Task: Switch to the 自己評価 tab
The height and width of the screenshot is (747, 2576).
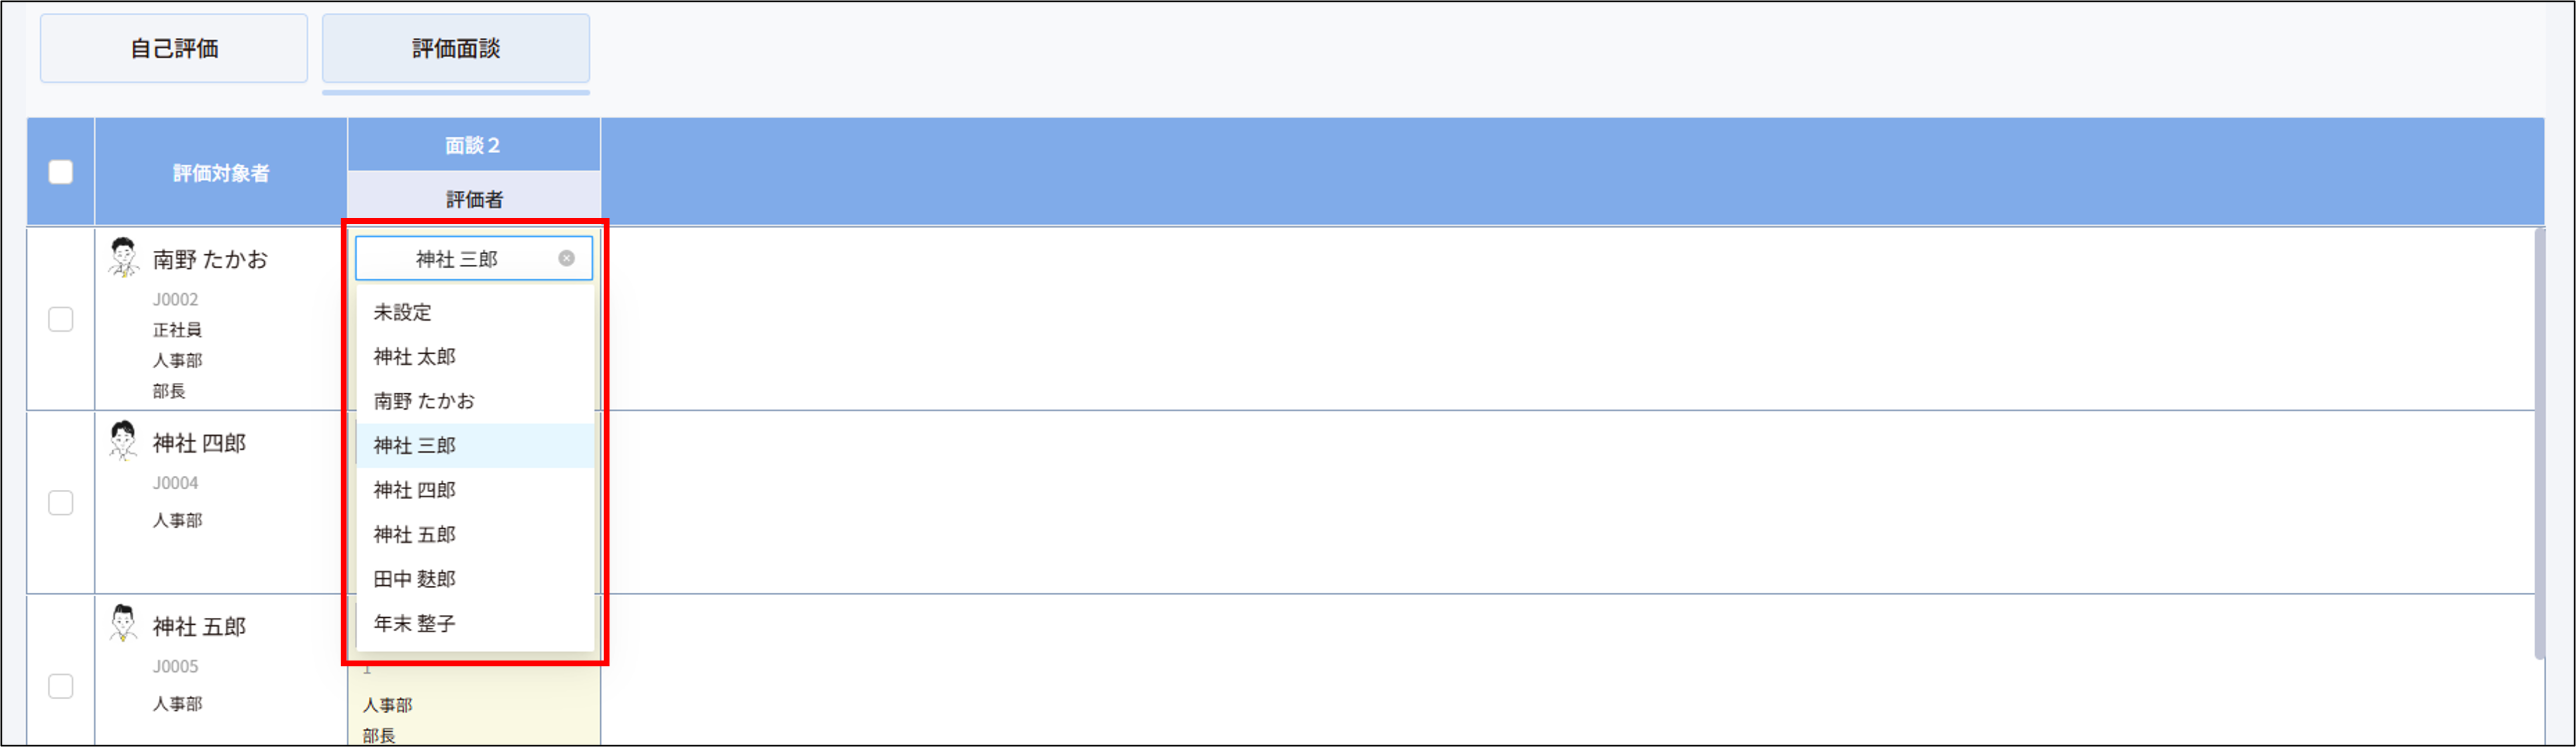Action: pos(174,49)
